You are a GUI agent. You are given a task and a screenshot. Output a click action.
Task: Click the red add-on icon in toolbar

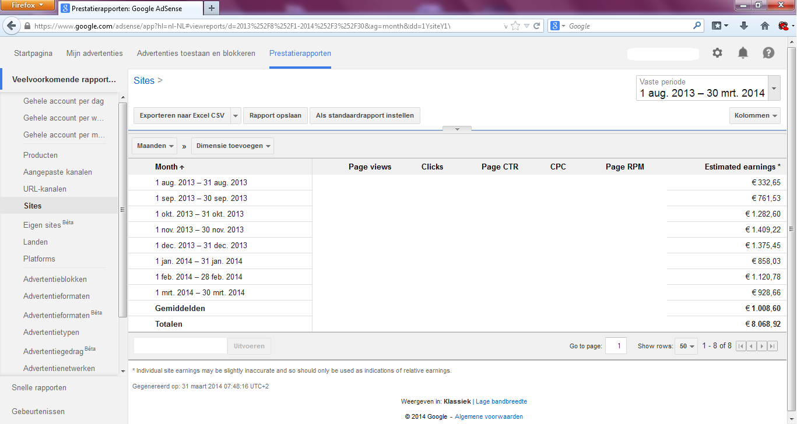pyautogui.click(x=784, y=26)
